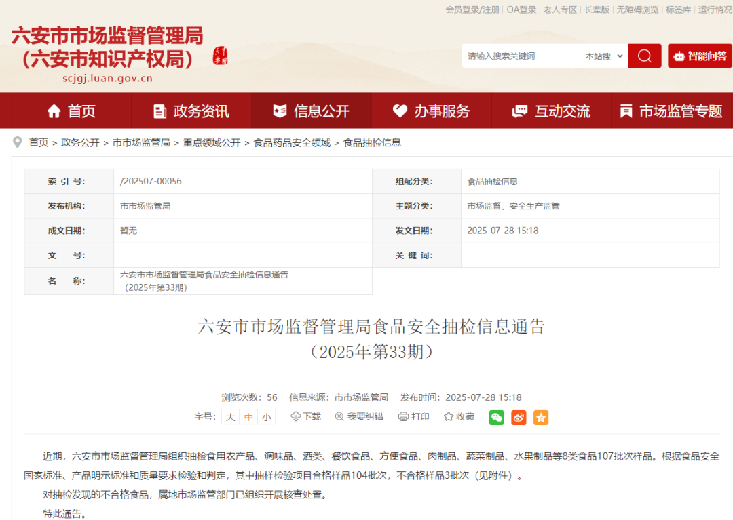Share article via WeChat icon
Screen dimensions: 733x520
pos(496,418)
